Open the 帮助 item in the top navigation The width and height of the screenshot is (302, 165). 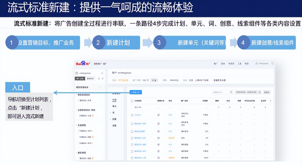(x=247, y=64)
